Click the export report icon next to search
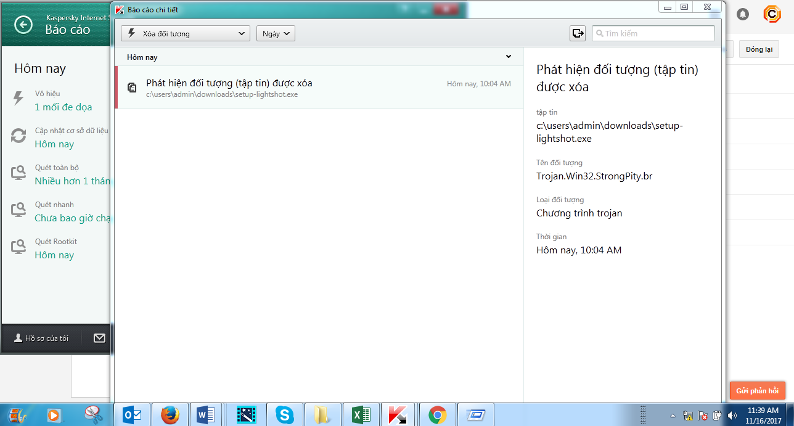The image size is (794, 426). point(578,33)
